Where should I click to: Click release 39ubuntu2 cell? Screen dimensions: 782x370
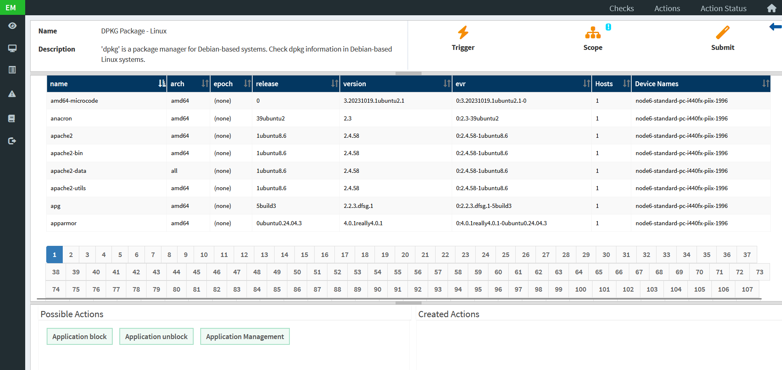point(270,118)
